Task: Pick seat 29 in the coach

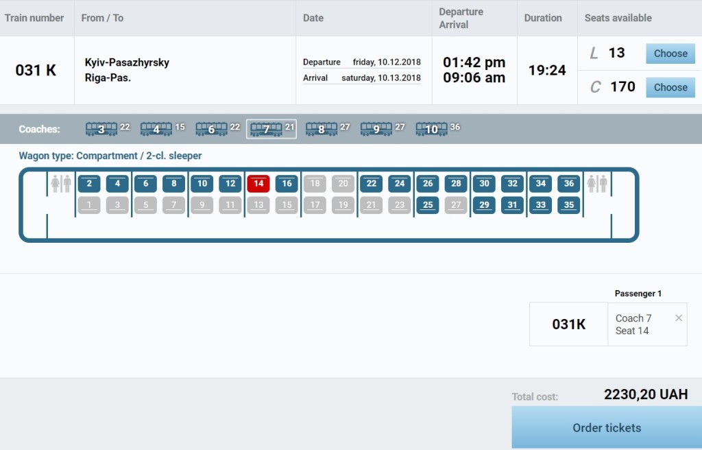Action: tap(484, 205)
